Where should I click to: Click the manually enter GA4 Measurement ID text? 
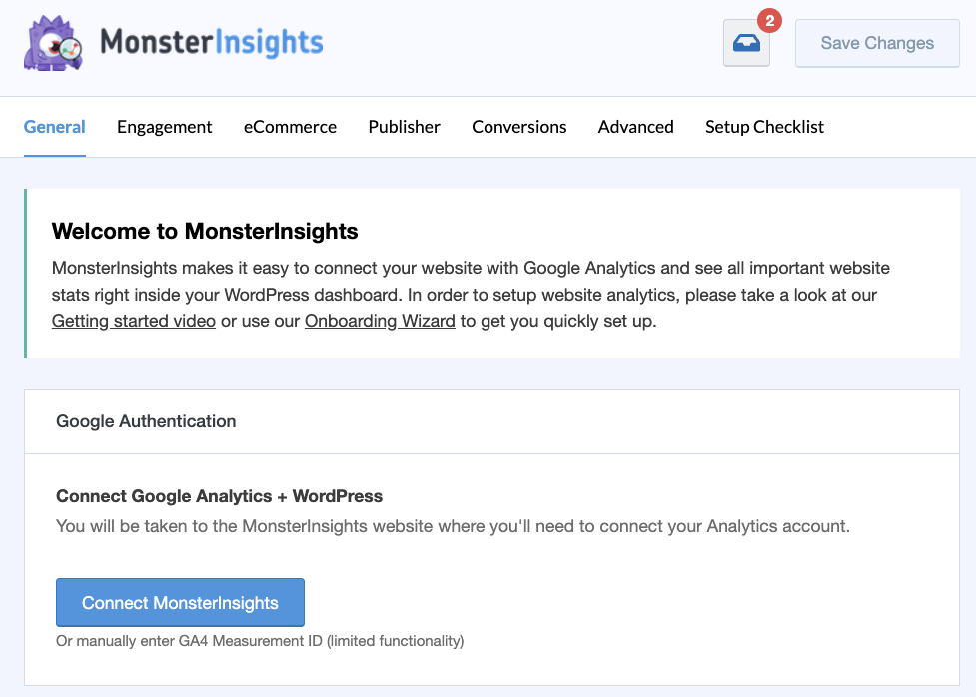(262, 641)
